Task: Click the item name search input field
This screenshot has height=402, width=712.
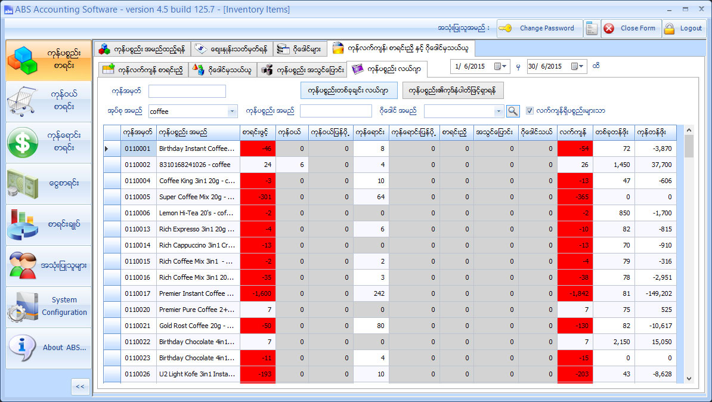Action: pyautogui.click(x=336, y=111)
